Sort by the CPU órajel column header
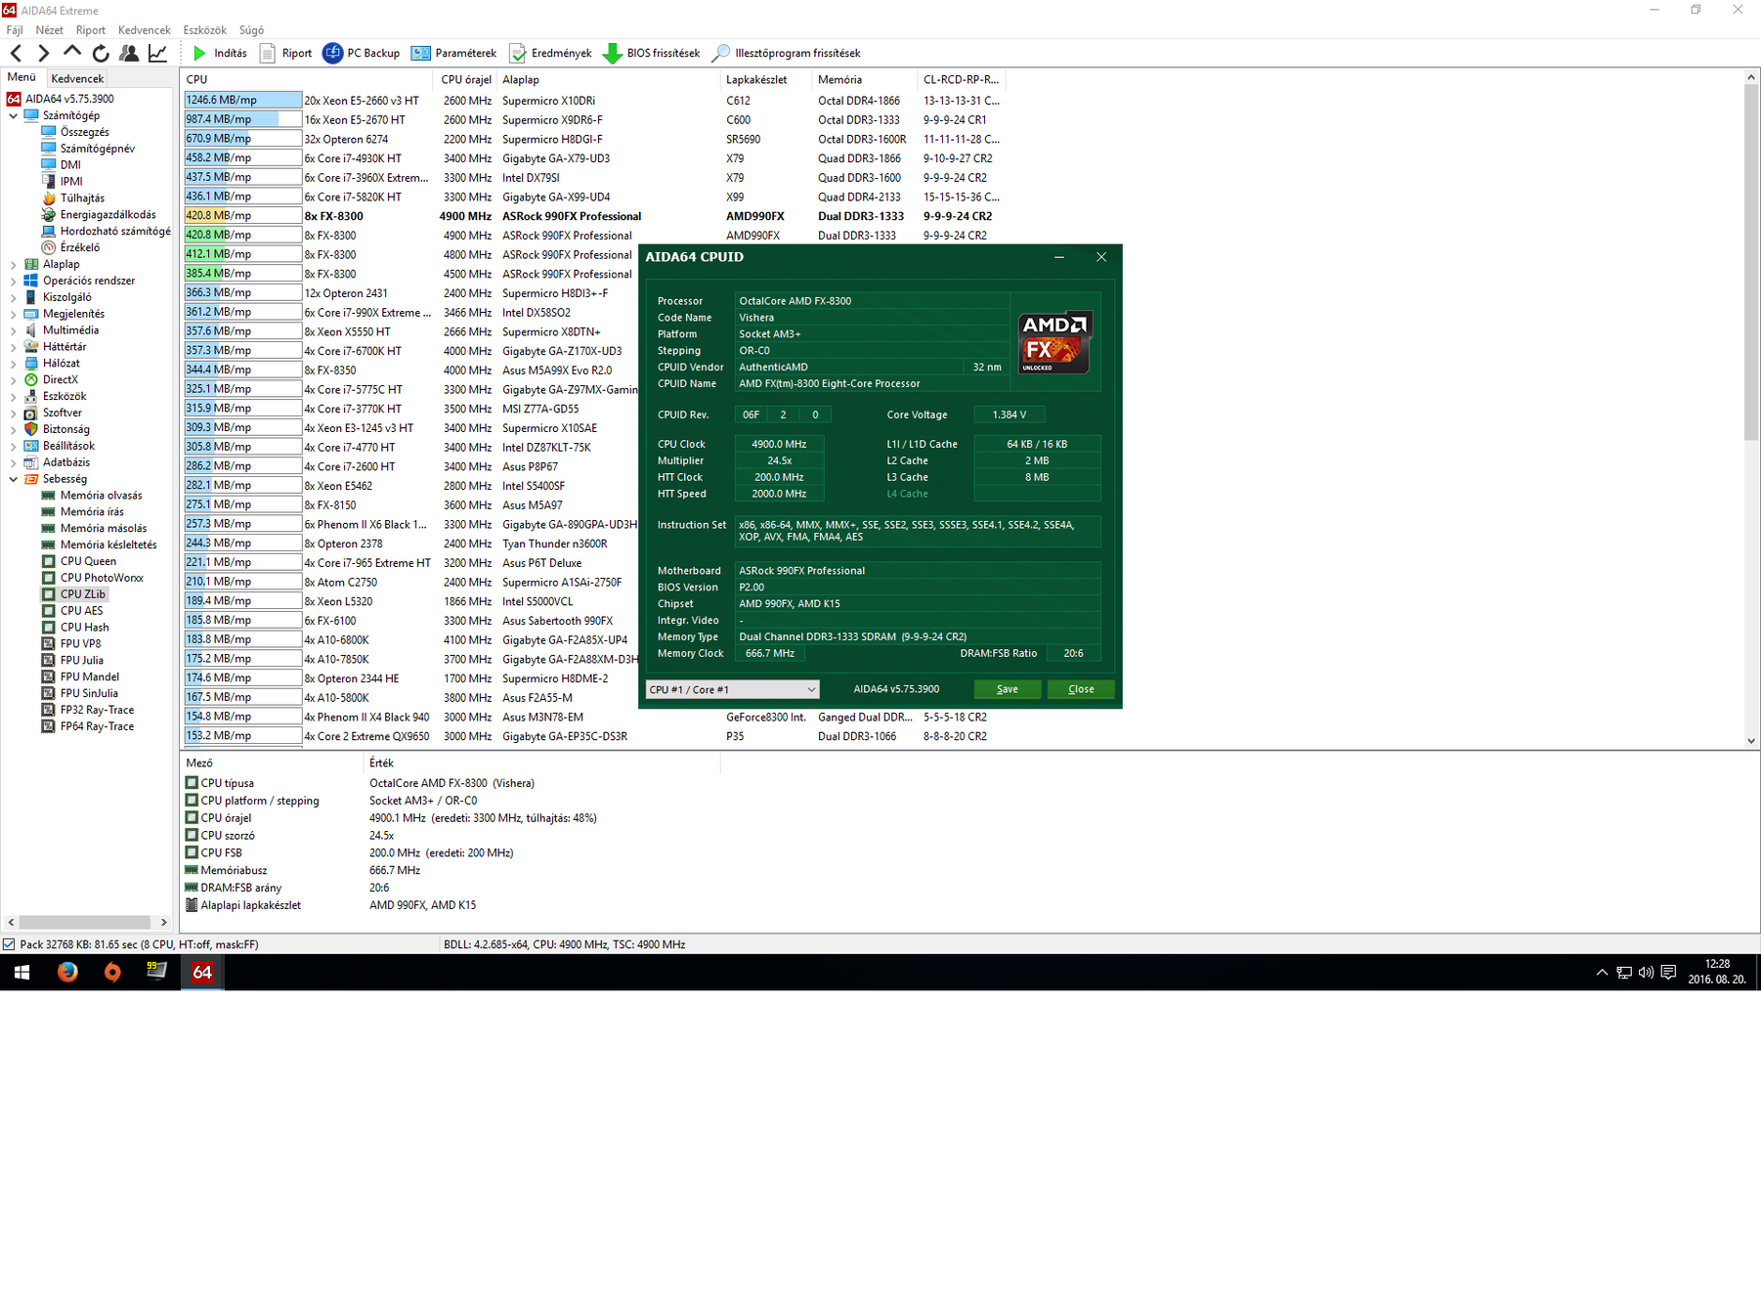The image size is (1761, 1308). [x=465, y=80]
